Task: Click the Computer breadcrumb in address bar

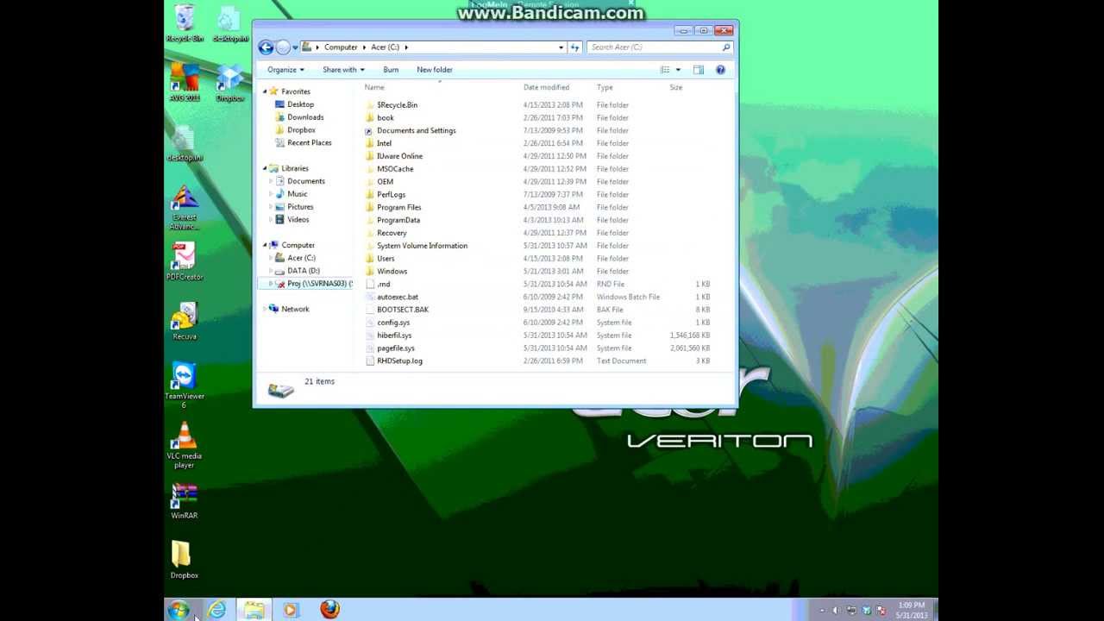Action: (x=341, y=47)
